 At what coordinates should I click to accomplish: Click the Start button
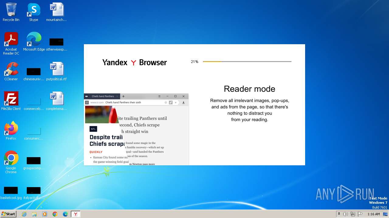(8, 214)
